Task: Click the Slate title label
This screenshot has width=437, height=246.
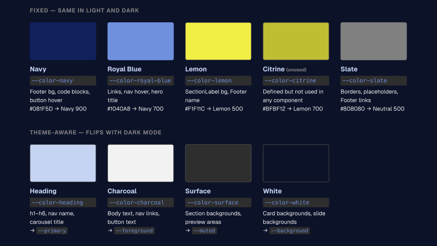Action: tap(349, 69)
